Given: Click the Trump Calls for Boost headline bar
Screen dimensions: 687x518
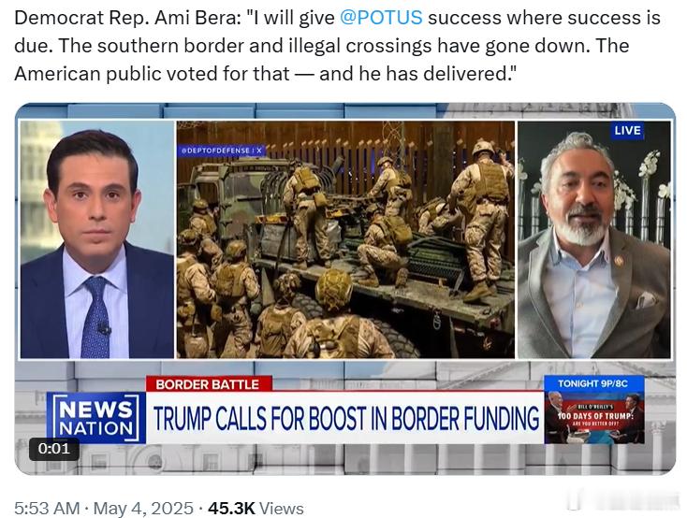Looking at the screenshot, I should [345, 418].
